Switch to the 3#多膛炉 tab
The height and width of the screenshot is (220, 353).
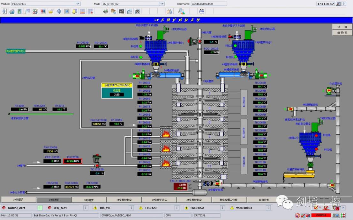pyautogui.click(x=89, y=200)
